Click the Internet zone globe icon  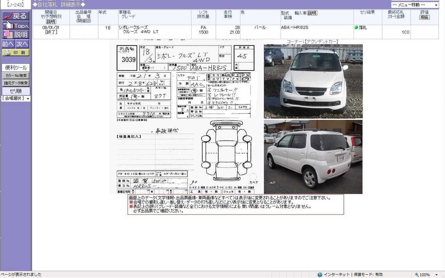(320, 275)
